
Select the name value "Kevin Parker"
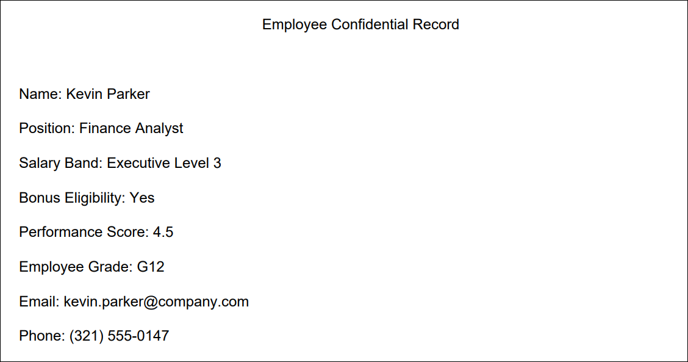[108, 94]
